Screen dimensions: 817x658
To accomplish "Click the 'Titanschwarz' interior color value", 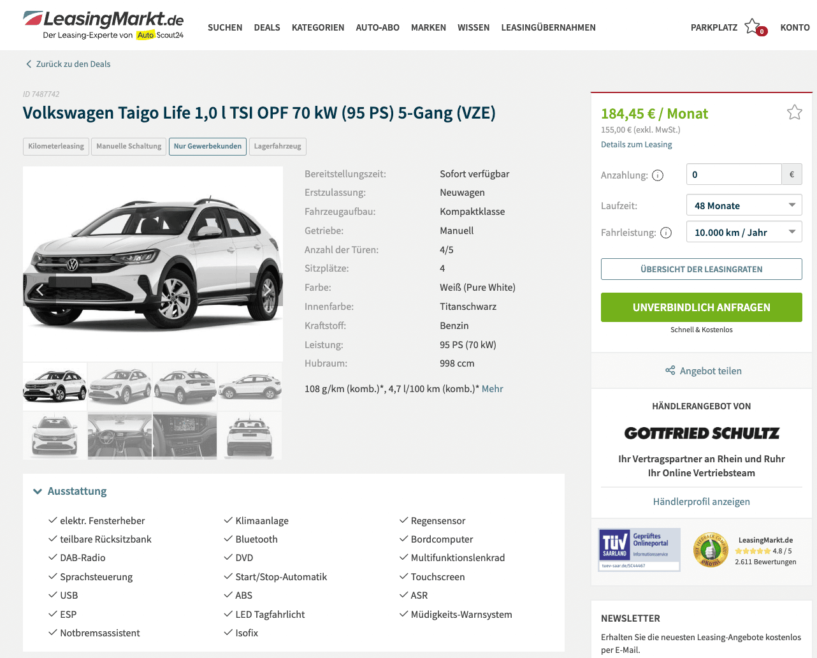I will click(468, 307).
